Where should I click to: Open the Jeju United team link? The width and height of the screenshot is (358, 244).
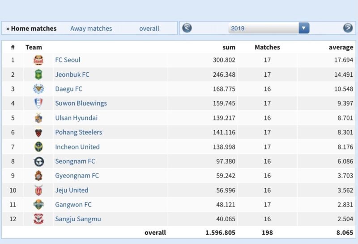click(72, 190)
